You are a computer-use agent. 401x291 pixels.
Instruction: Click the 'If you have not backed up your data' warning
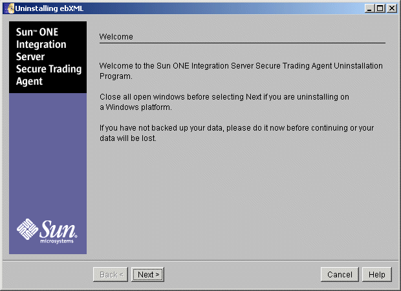237,133
